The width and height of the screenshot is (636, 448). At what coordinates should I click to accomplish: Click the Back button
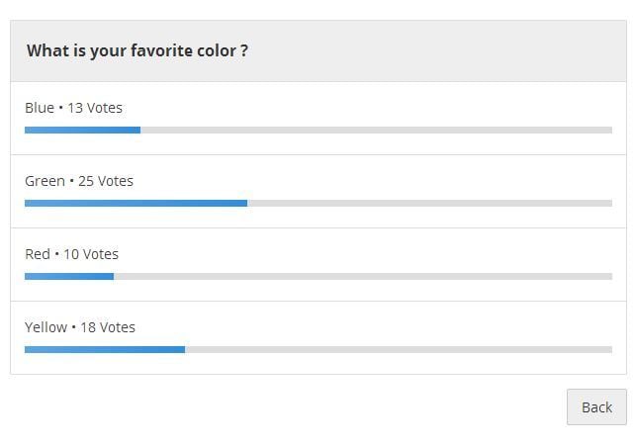click(596, 406)
